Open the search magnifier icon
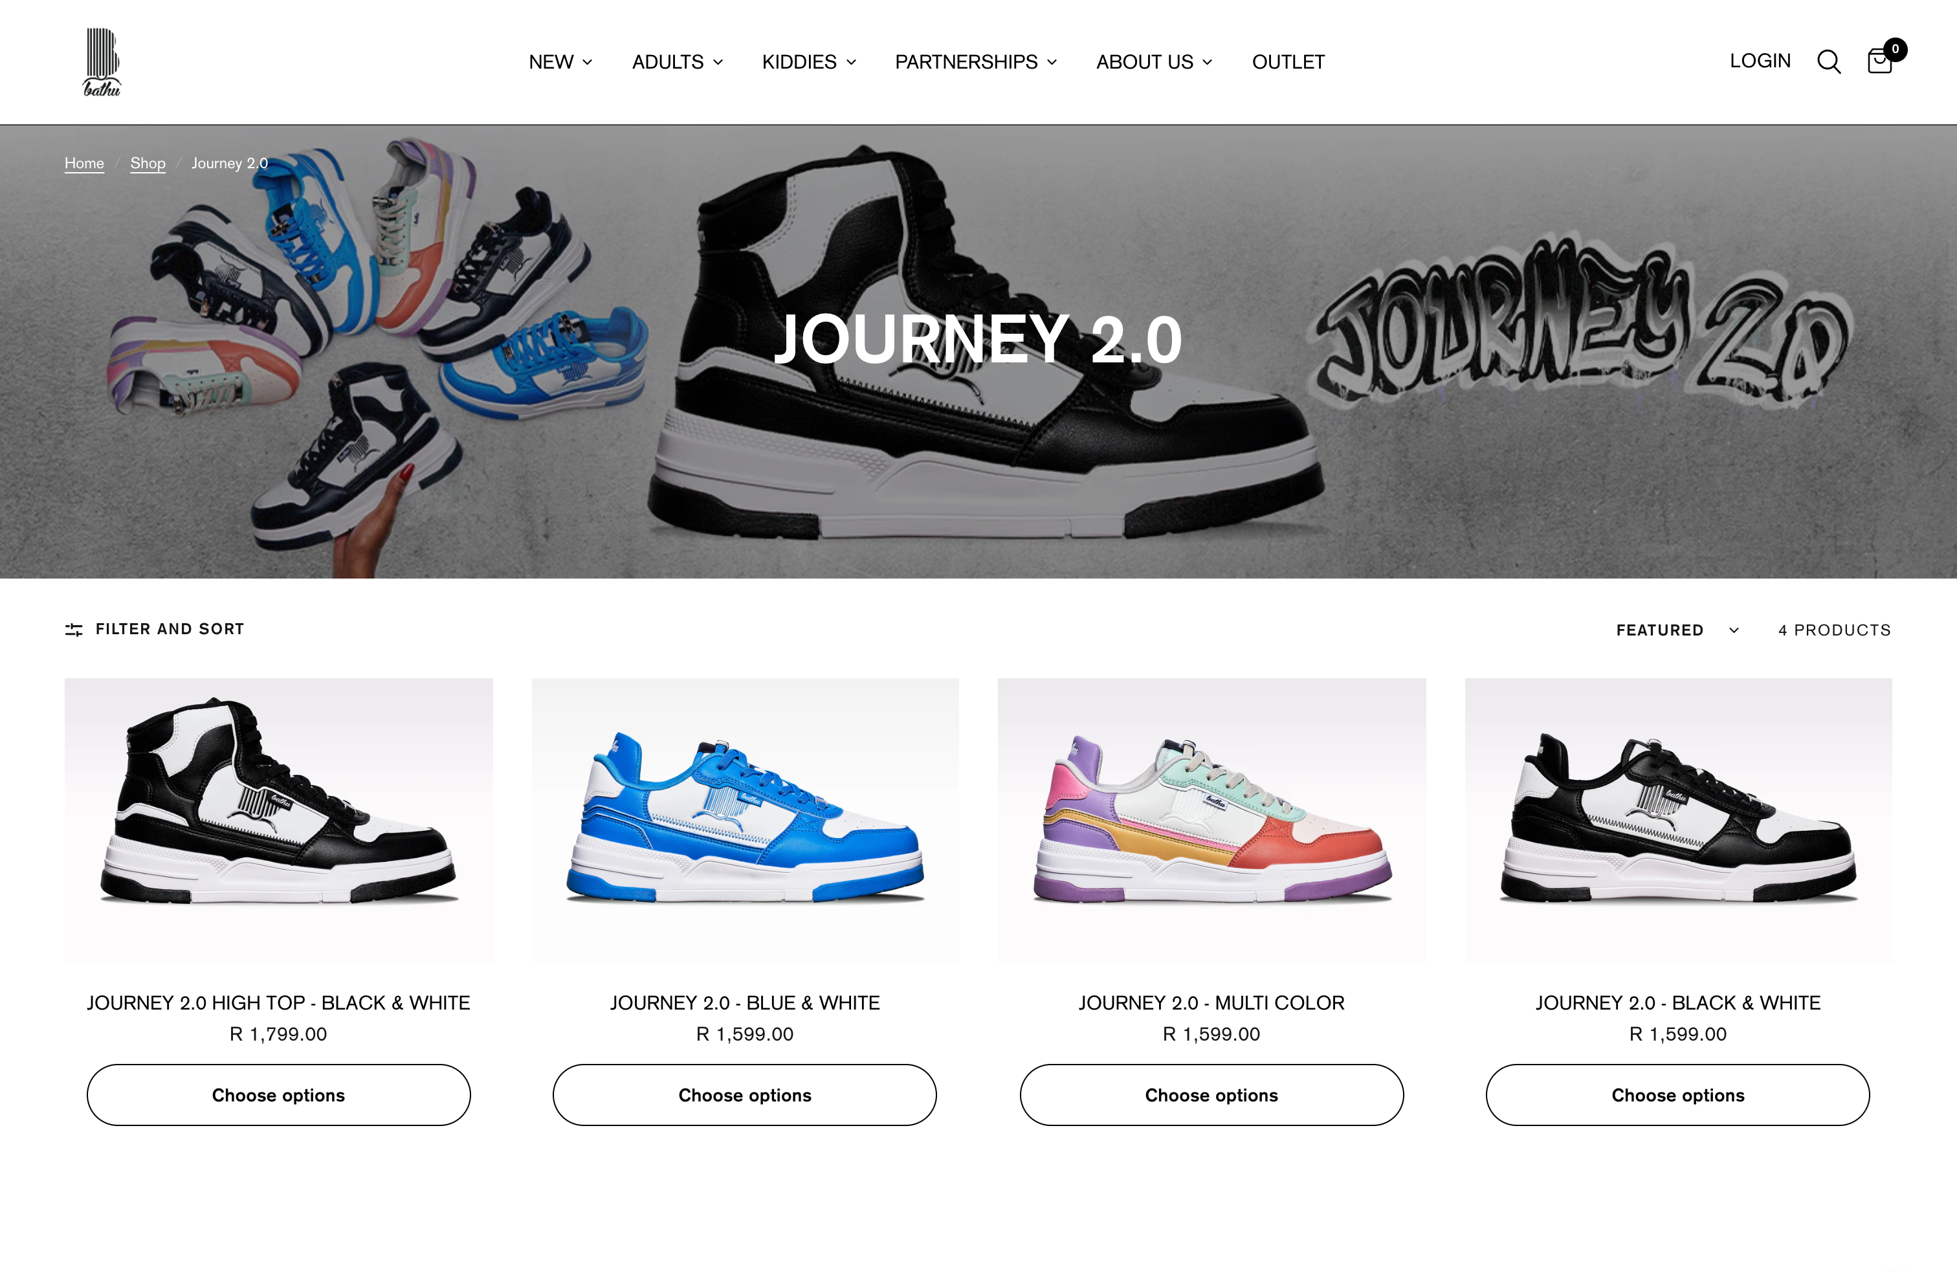The width and height of the screenshot is (1957, 1271). (1829, 61)
